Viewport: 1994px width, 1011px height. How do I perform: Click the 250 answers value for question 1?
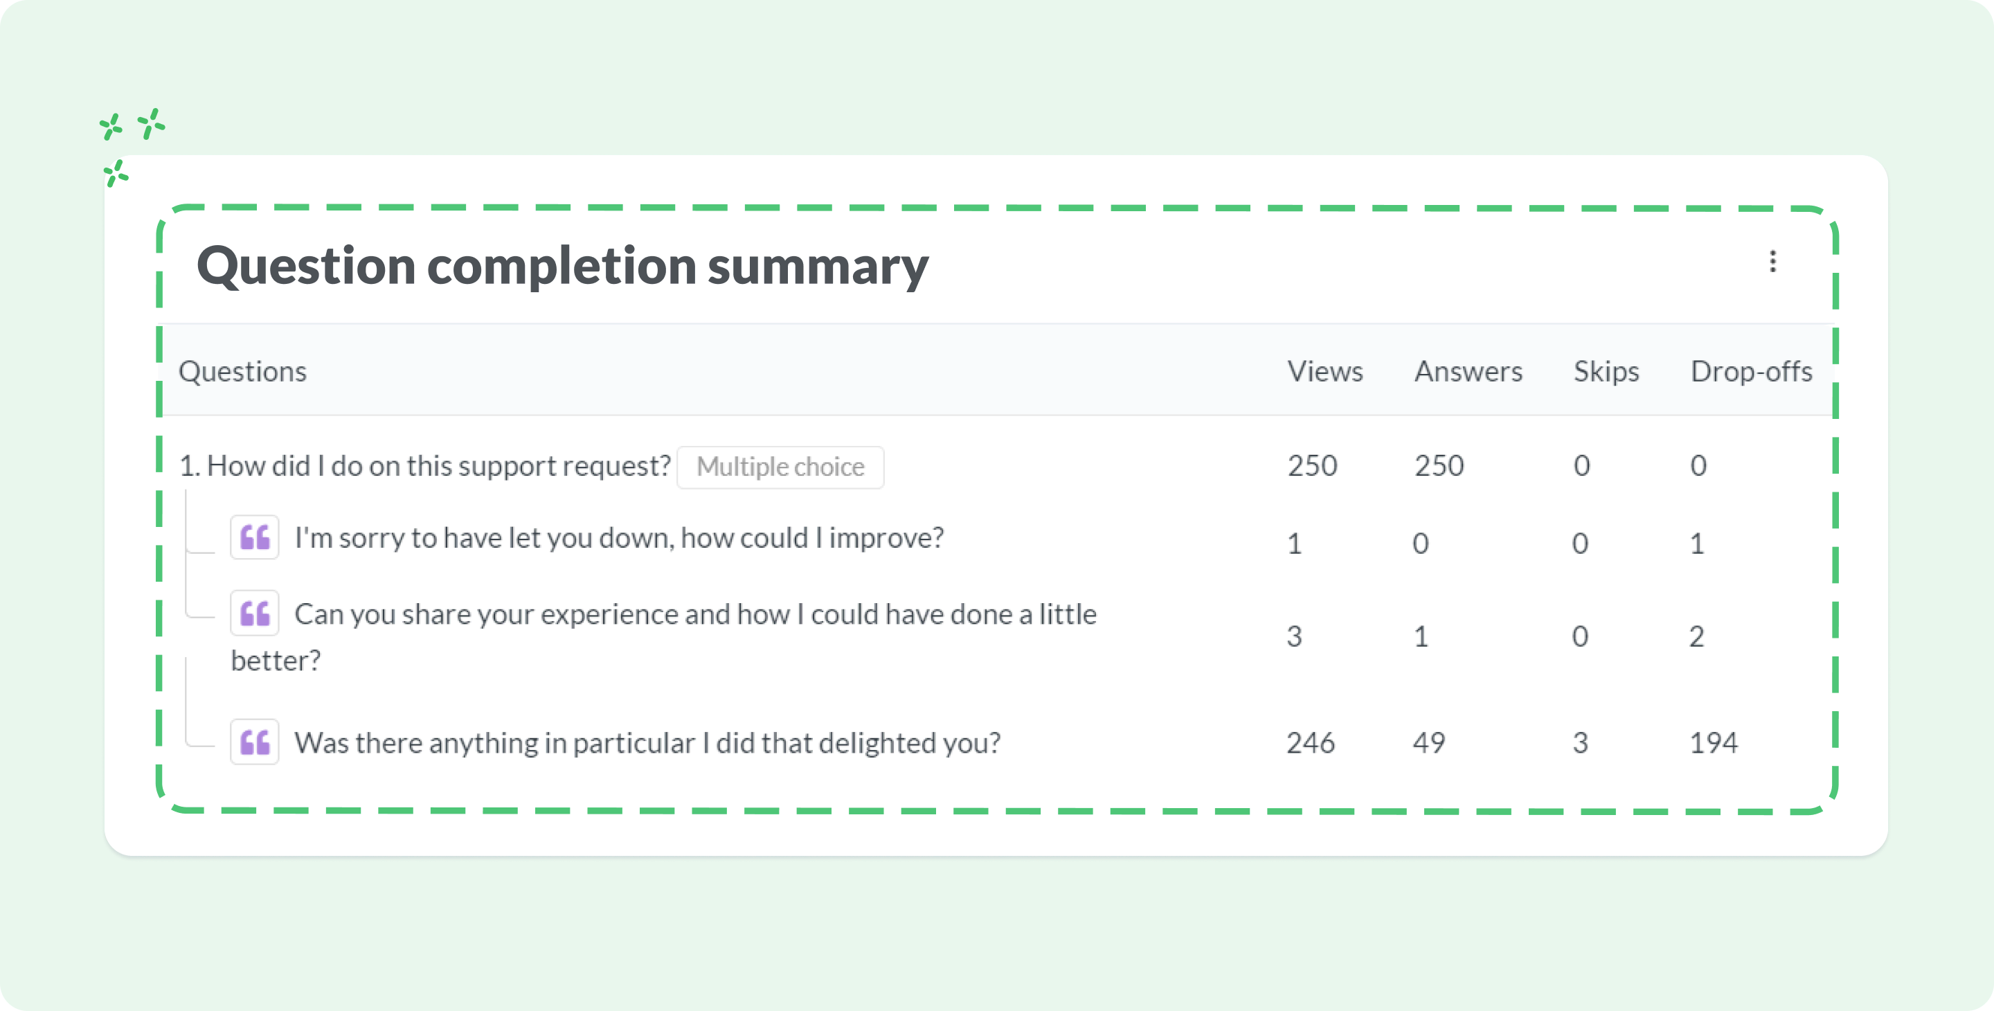point(1439,466)
